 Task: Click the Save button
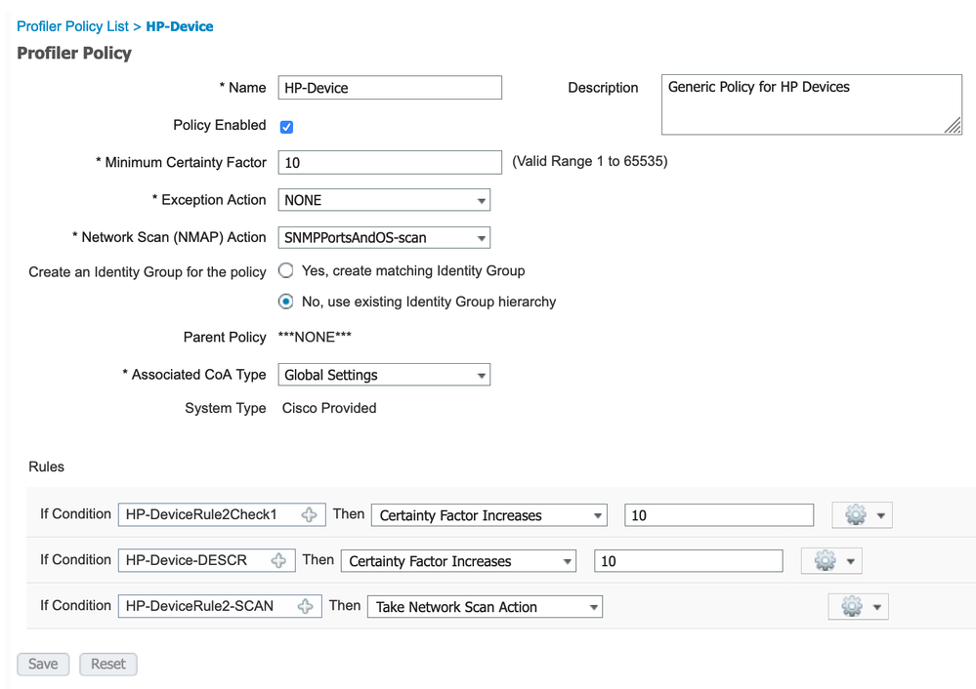pos(43,665)
